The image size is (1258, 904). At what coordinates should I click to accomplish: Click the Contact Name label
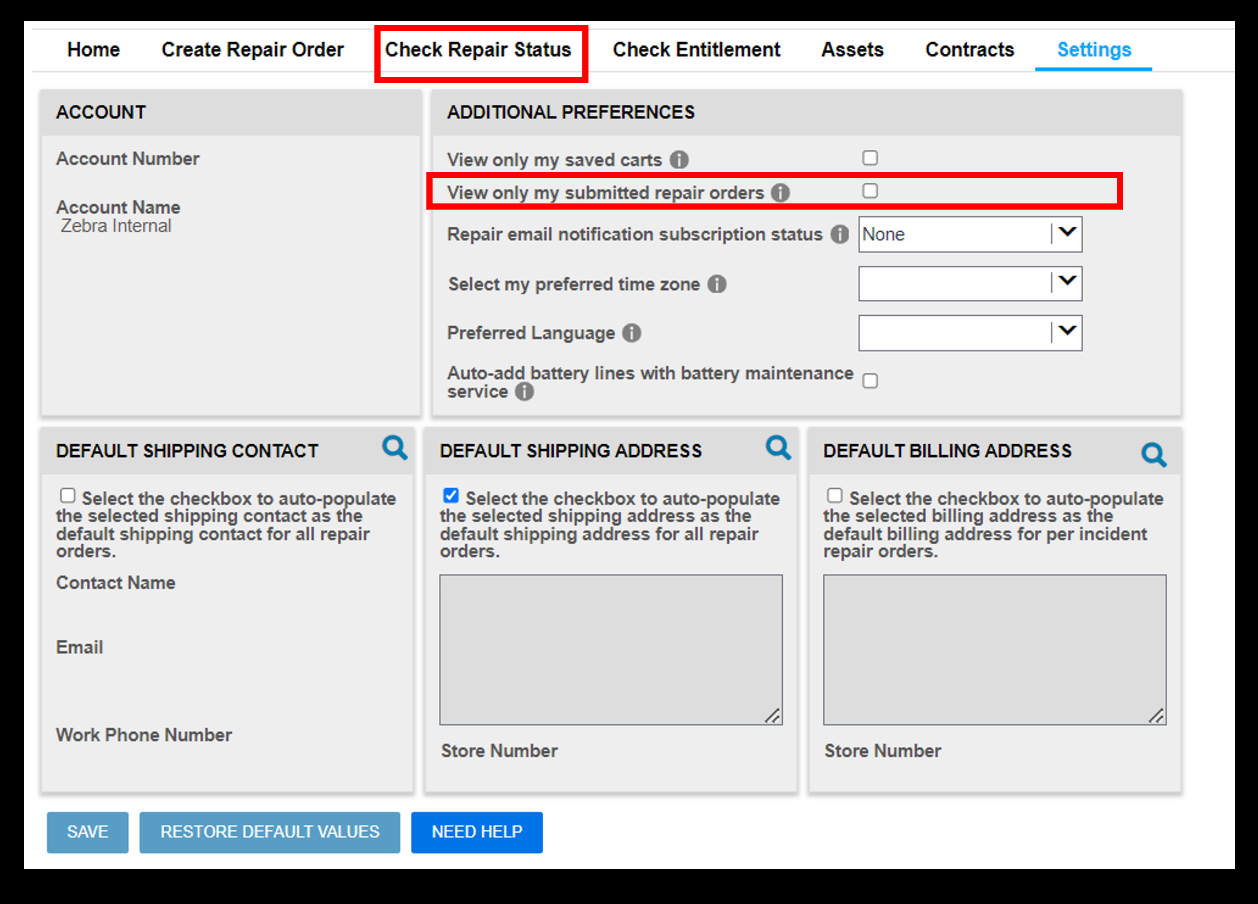coord(115,582)
